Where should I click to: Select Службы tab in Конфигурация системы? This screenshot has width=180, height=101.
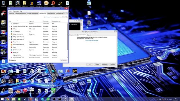(x=76, y=35)
